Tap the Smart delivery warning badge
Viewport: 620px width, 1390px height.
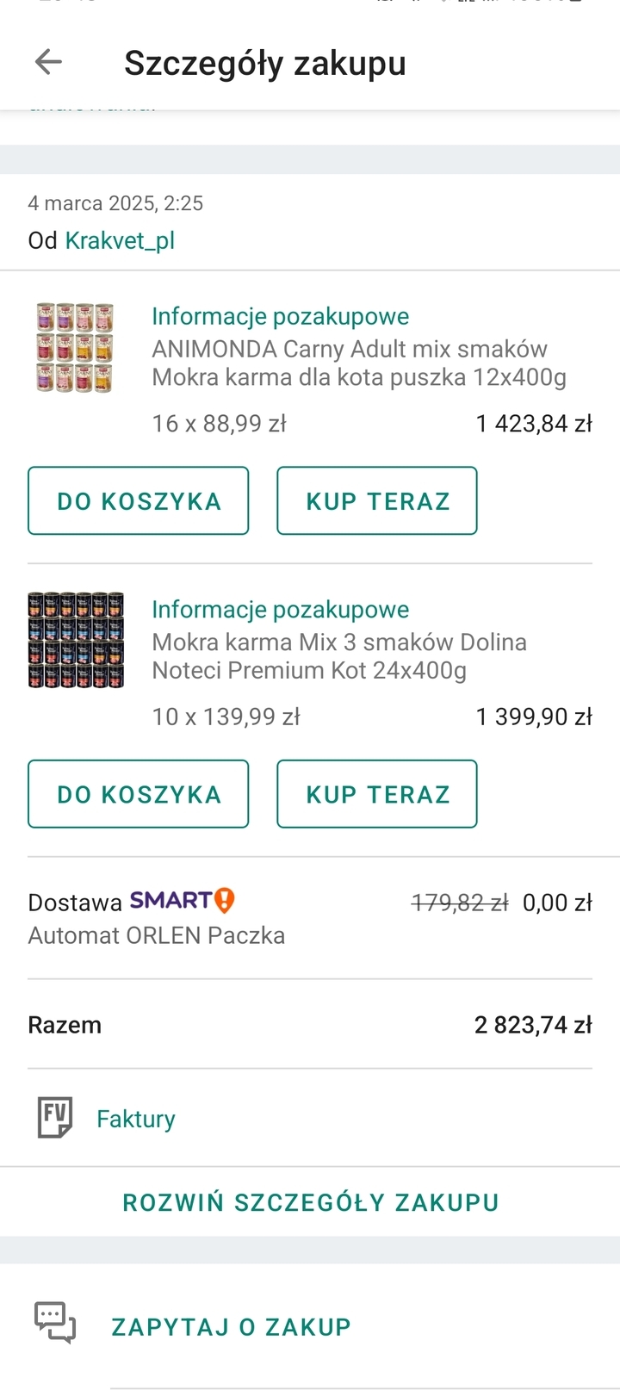tap(224, 900)
